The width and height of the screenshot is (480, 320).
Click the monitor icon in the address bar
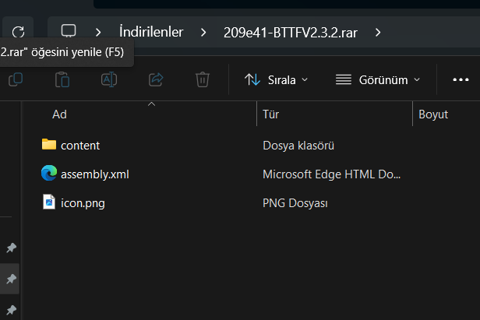coord(69,32)
